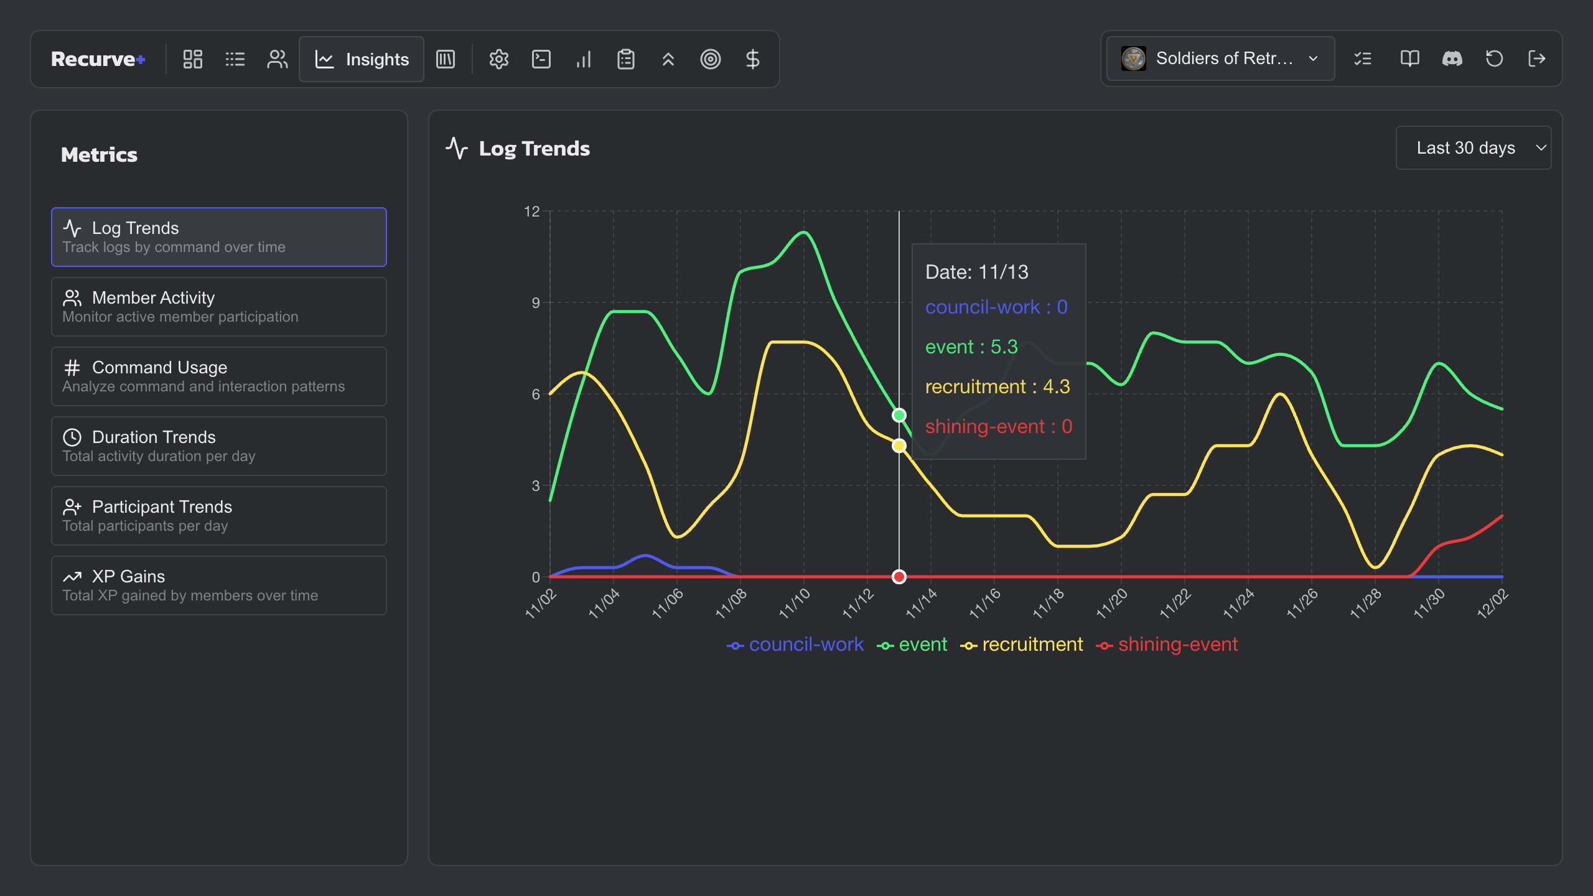Viewport: 1593px width, 896px height.
Task: Open the dashboard overview icon
Action: (192, 59)
